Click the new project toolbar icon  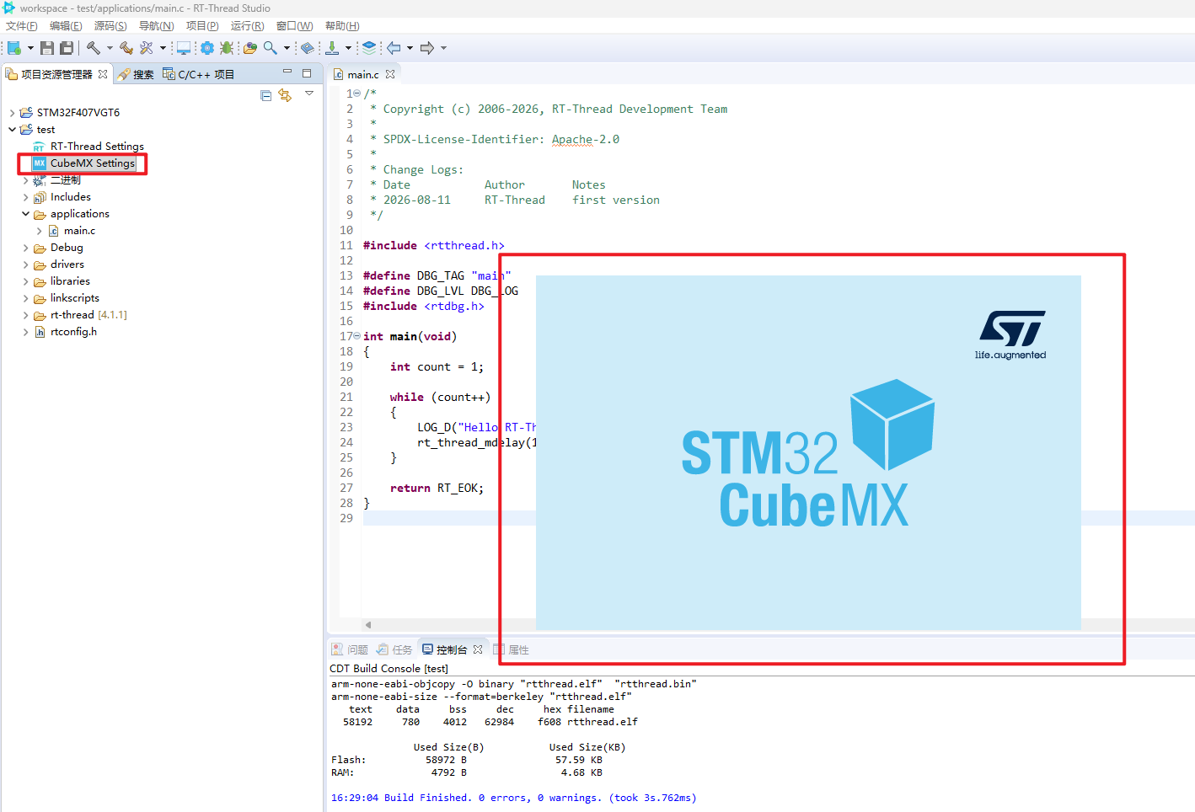point(13,48)
